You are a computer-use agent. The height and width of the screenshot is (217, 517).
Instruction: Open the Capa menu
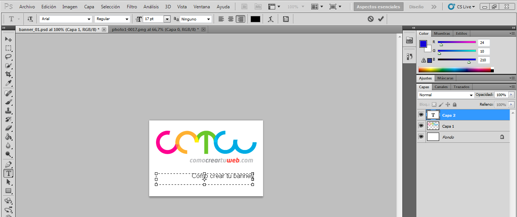[x=89, y=7]
